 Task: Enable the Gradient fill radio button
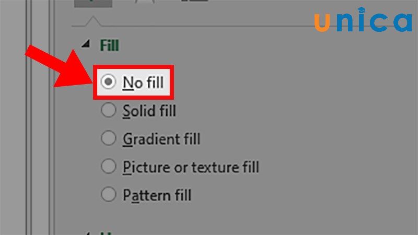pyautogui.click(x=108, y=139)
